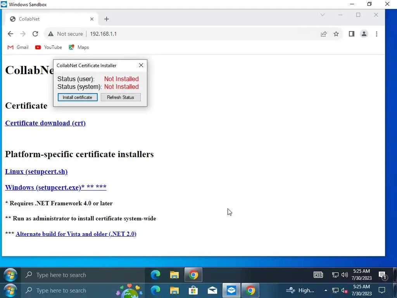
Task: Open File Explorer in sandbox taskbar
Action: [x=174, y=275]
